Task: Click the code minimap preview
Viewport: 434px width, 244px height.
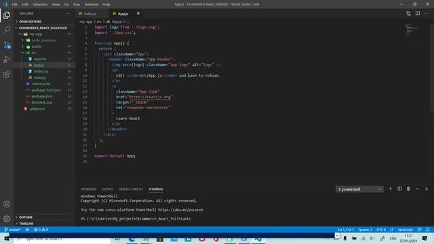Action: [x=411, y=30]
